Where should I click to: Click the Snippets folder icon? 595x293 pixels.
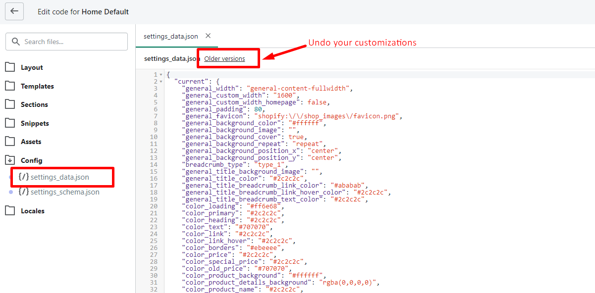tap(10, 123)
